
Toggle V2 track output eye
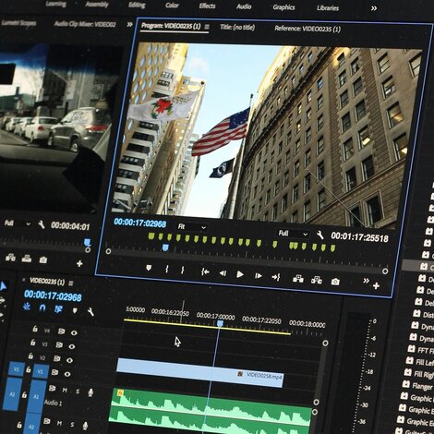point(69,360)
